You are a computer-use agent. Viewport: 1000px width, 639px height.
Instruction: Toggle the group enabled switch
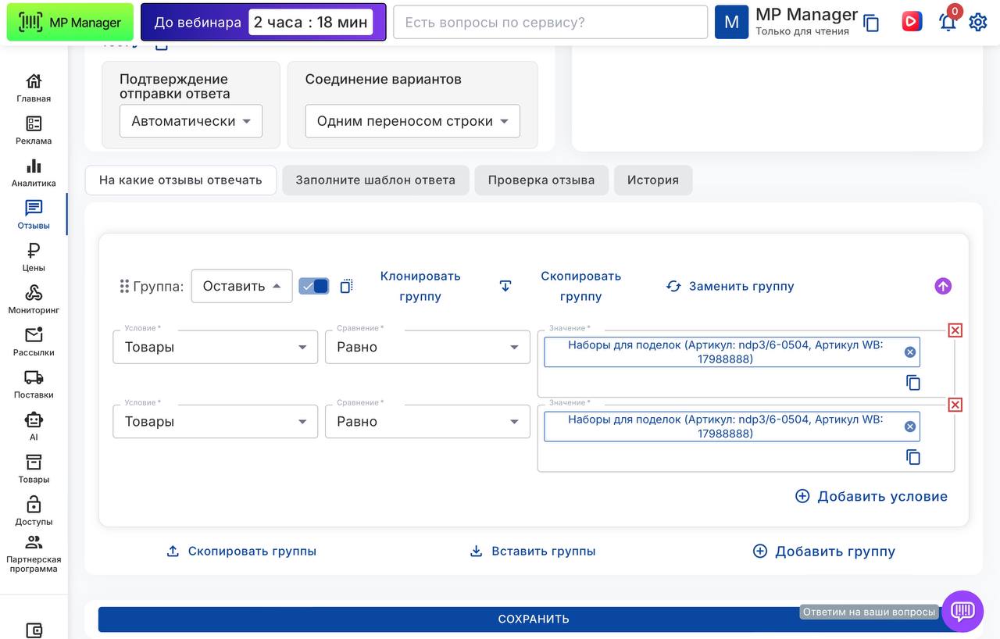click(x=314, y=286)
